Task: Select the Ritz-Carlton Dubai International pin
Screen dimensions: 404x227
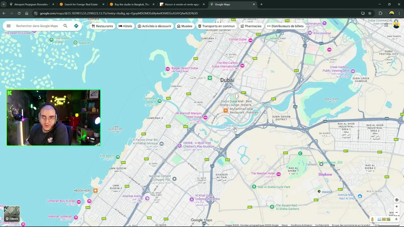Action: pyautogui.click(x=242, y=66)
